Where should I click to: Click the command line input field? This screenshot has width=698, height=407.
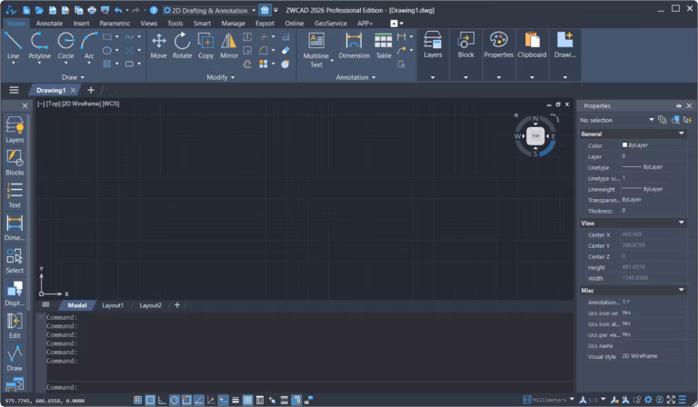(309, 387)
